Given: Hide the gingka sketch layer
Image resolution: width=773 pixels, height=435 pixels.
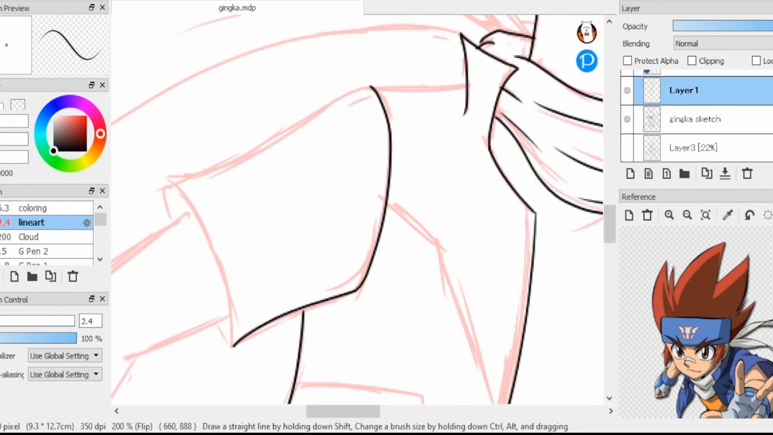Looking at the screenshot, I should coord(627,119).
